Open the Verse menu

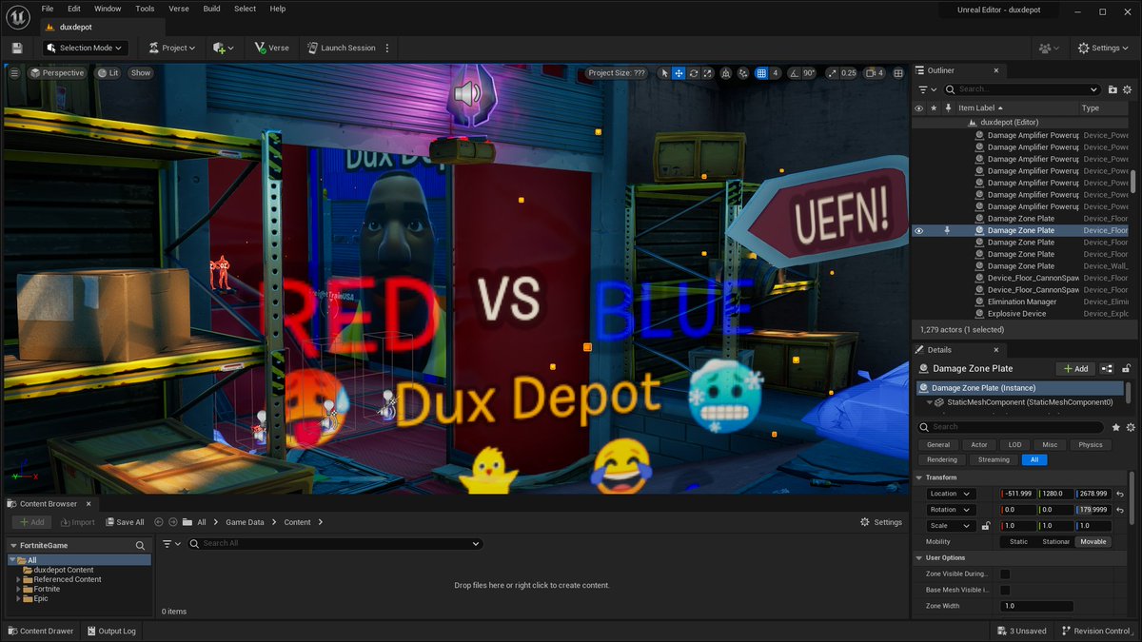click(x=178, y=9)
